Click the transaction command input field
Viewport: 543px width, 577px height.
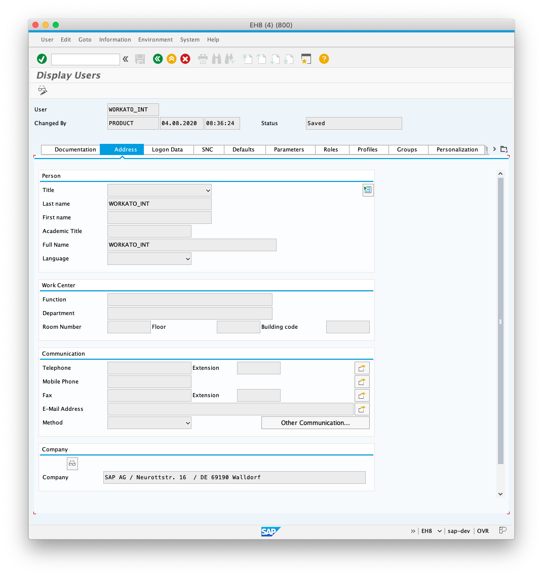(x=85, y=59)
